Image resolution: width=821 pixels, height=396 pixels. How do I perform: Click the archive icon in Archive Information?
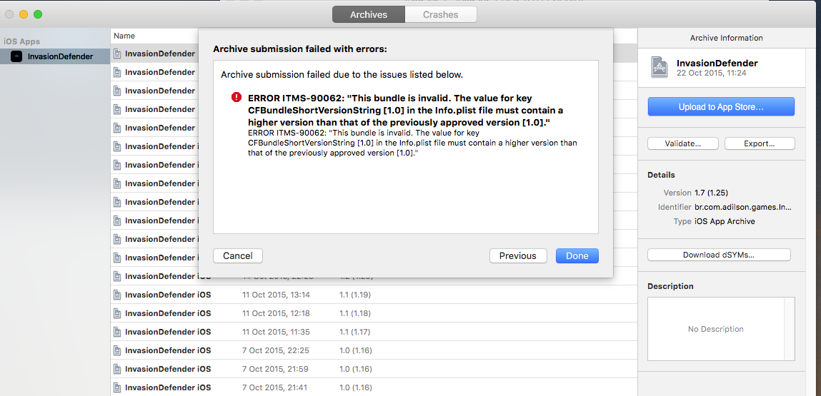click(x=660, y=68)
